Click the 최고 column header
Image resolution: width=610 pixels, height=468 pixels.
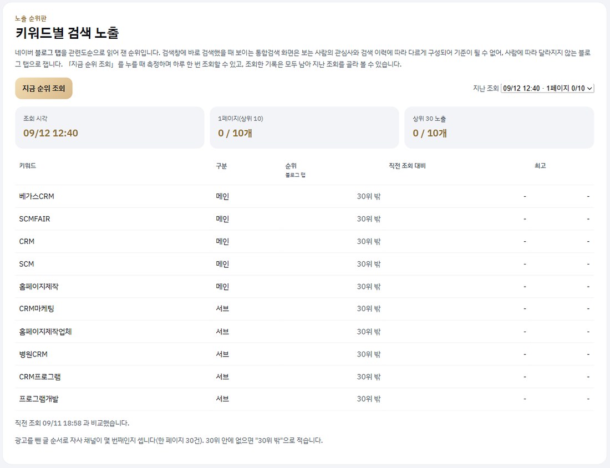point(540,166)
